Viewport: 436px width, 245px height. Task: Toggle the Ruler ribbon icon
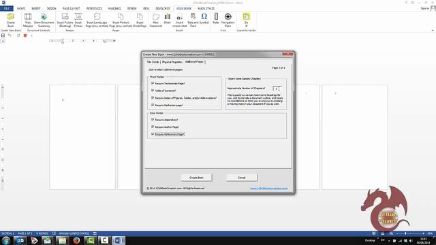coord(216,18)
